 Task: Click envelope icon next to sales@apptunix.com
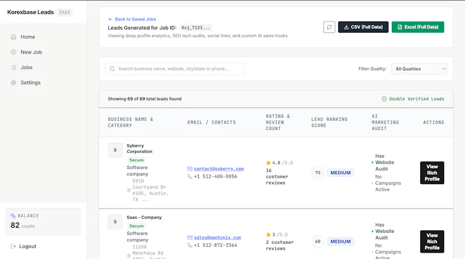pos(190,238)
